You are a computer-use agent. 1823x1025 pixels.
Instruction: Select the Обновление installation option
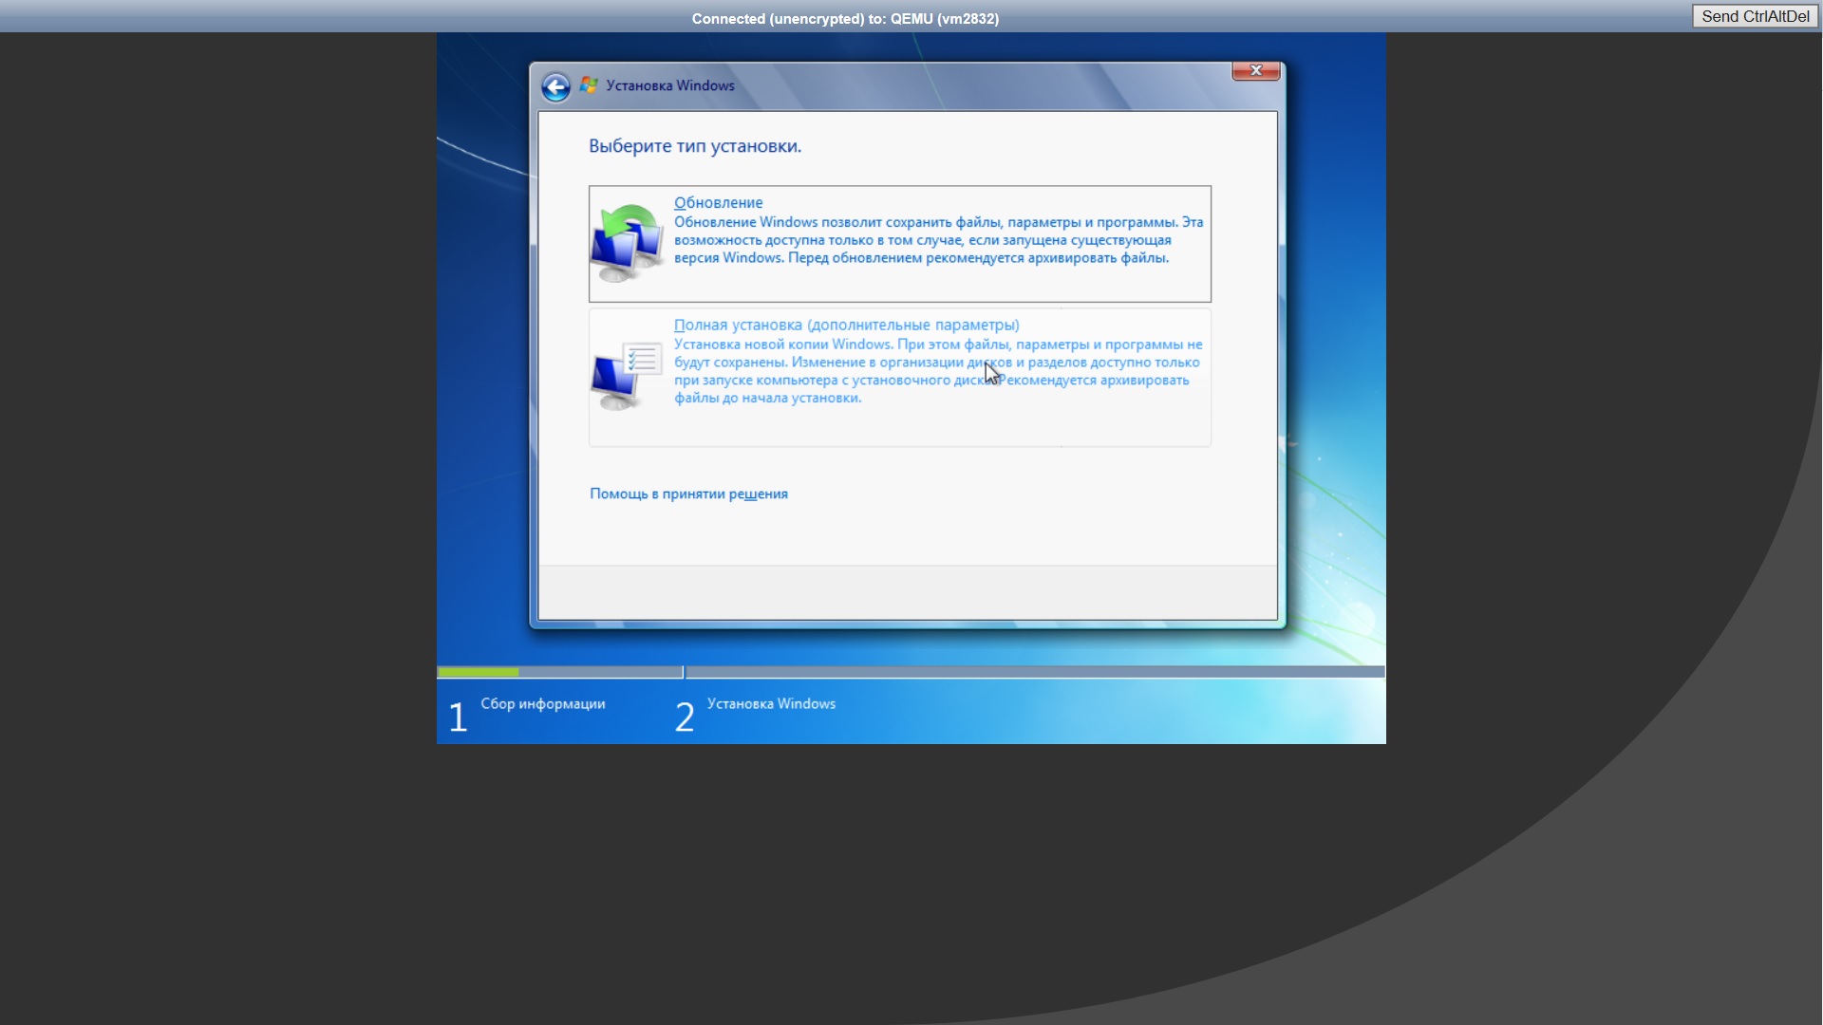click(x=899, y=244)
